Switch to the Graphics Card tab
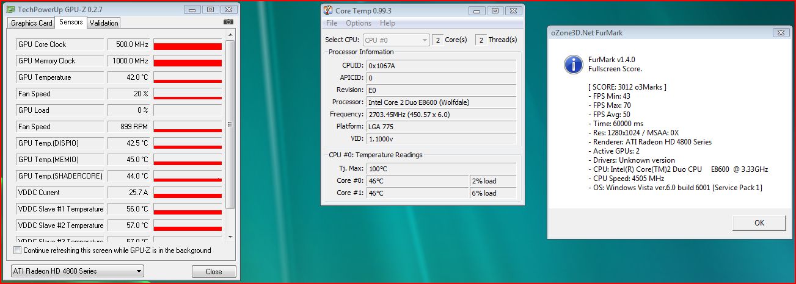796x284 pixels. (32, 23)
